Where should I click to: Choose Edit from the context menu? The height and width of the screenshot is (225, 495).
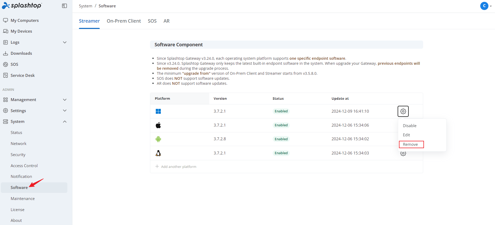[x=406, y=135]
